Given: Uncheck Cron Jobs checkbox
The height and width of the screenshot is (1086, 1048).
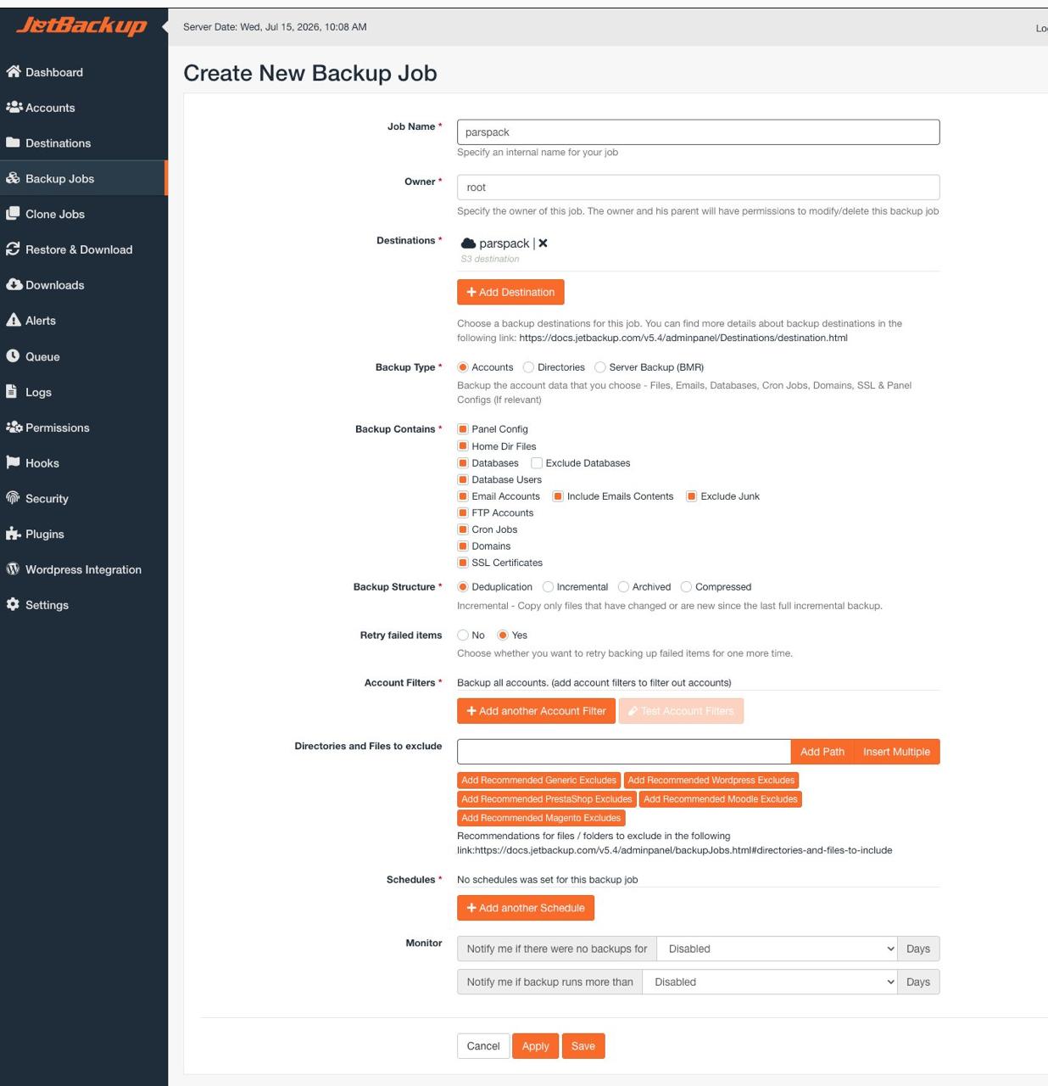Looking at the screenshot, I should tap(463, 529).
